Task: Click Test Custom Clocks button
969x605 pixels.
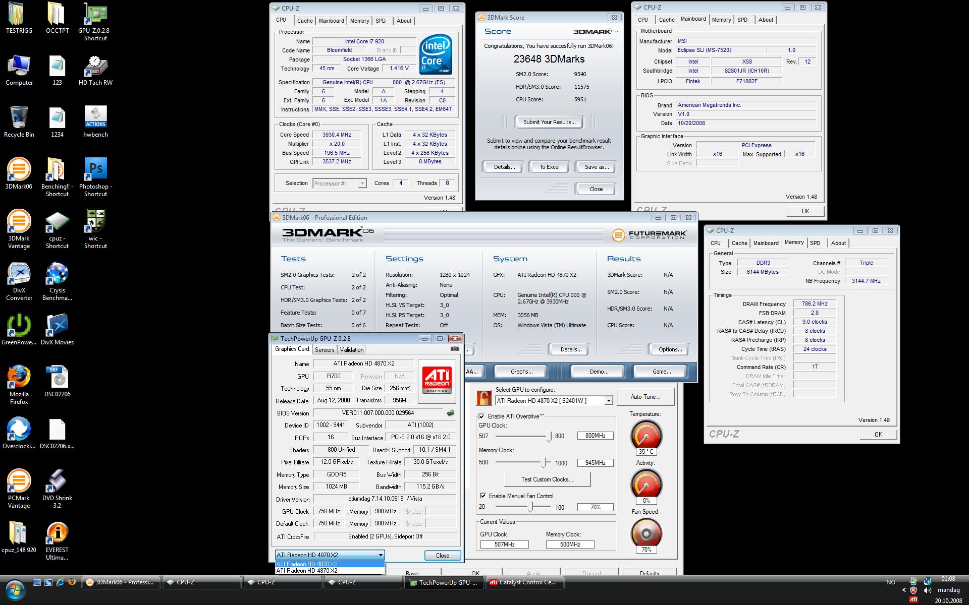Action: pos(547,479)
